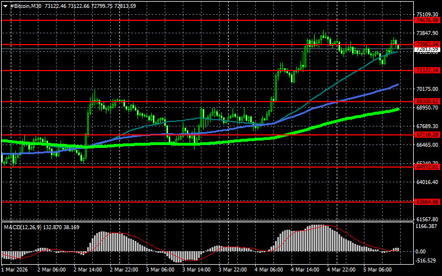Click the red 74676.08 level price tag

coord(427,20)
